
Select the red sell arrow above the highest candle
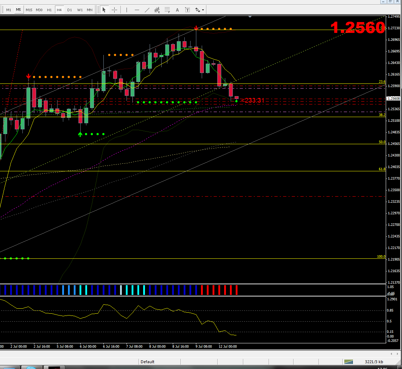click(196, 28)
